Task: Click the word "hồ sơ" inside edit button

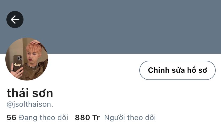Action: [x=197, y=70]
